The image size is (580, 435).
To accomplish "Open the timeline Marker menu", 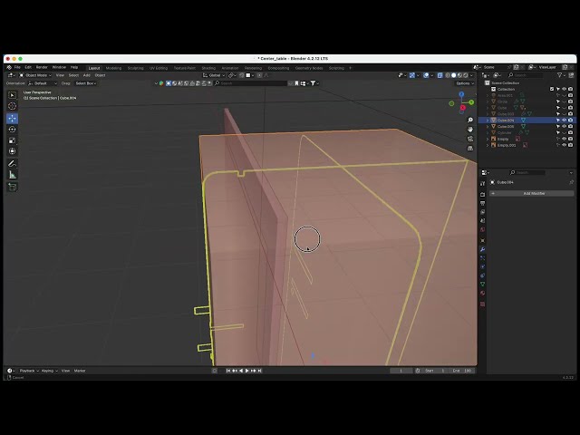I will coord(80,371).
